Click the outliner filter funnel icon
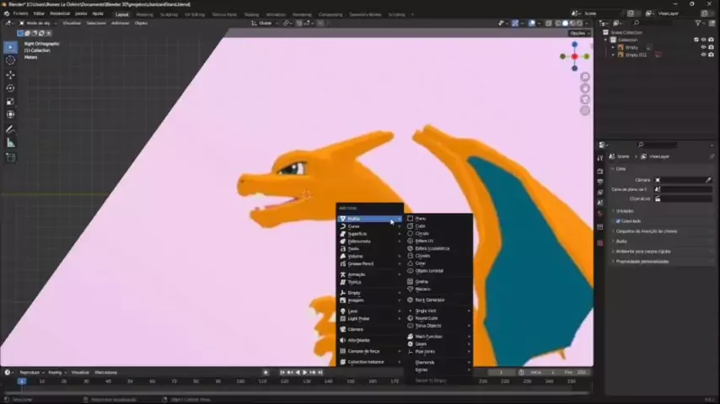 pyautogui.click(x=698, y=23)
